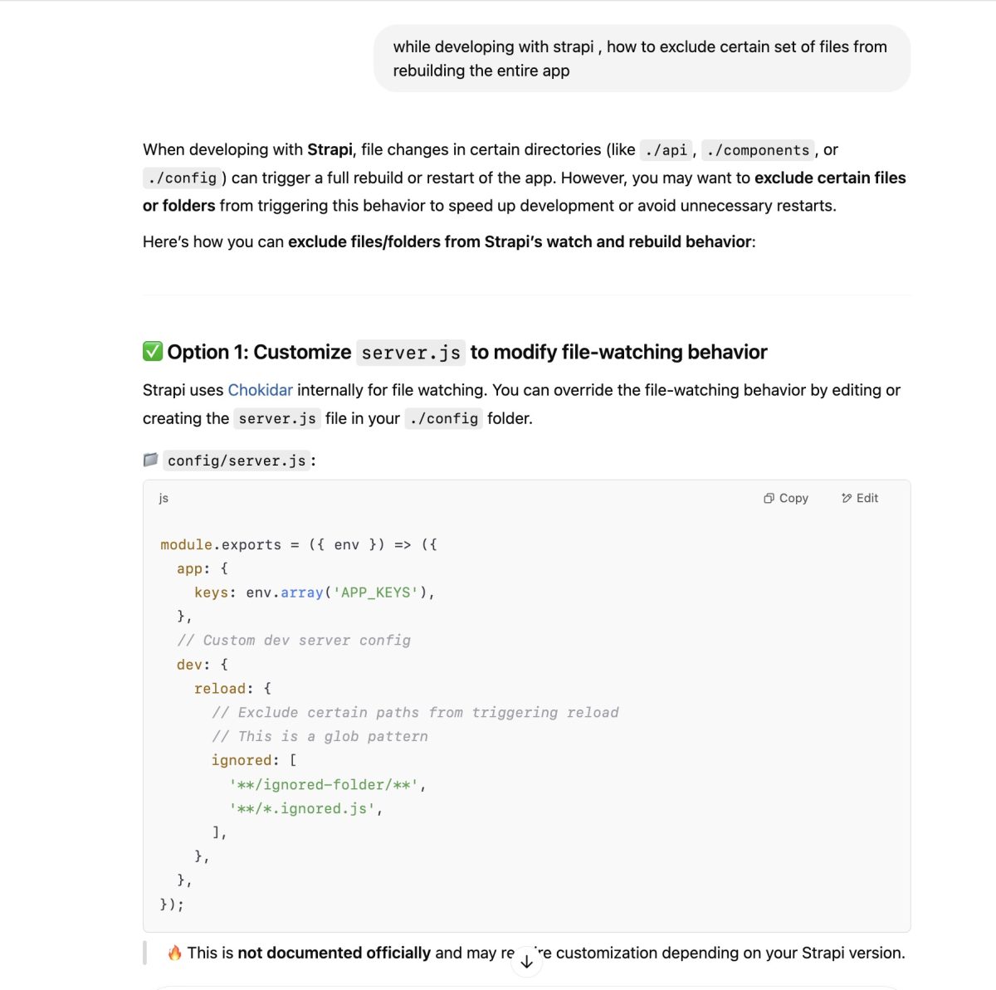The width and height of the screenshot is (996, 990).
Task: Click the '**/ignored-folder/**' glob string
Action: 324,784
